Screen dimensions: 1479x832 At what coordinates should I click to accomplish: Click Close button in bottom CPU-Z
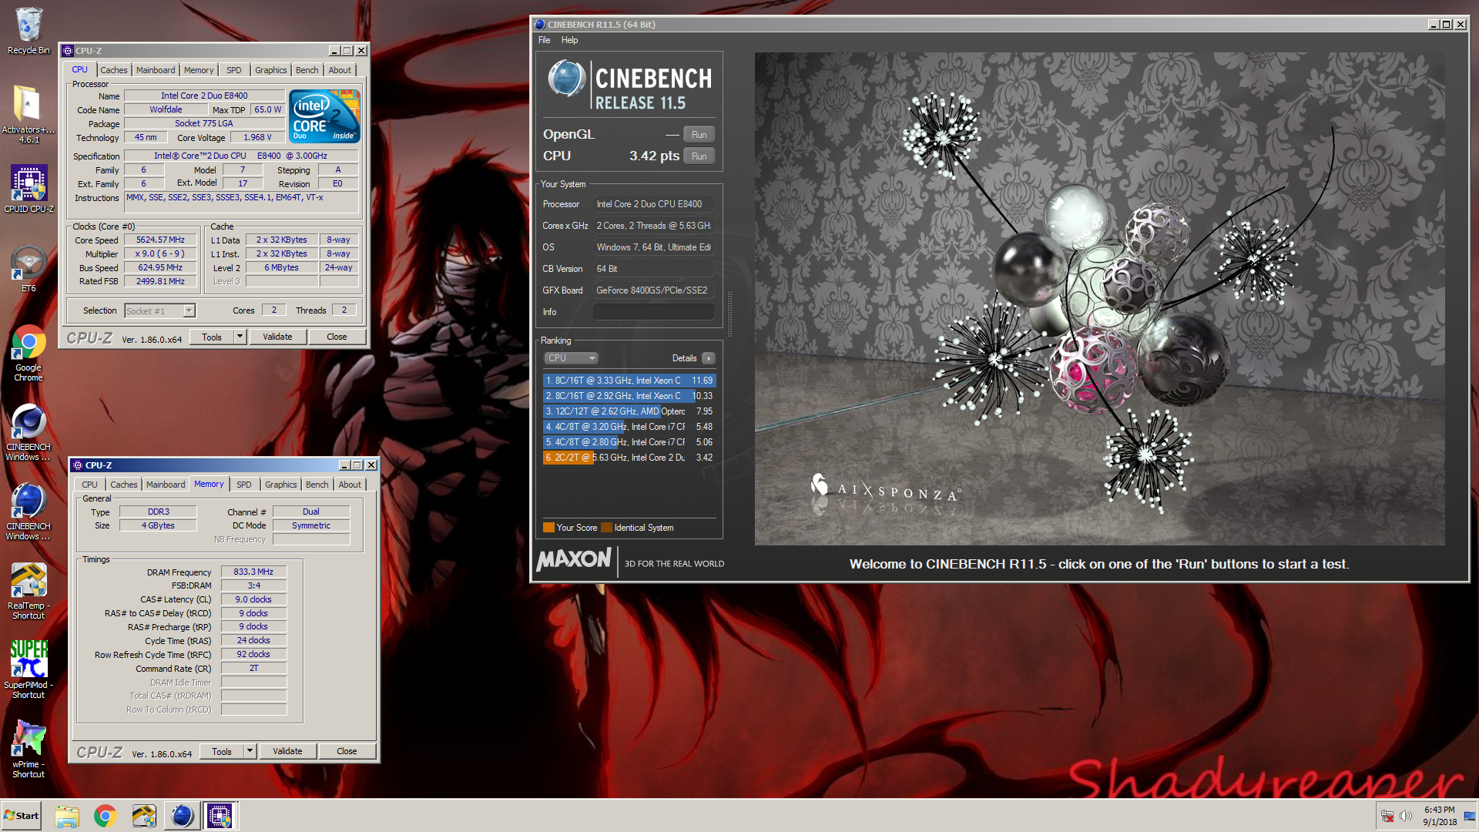coord(347,751)
